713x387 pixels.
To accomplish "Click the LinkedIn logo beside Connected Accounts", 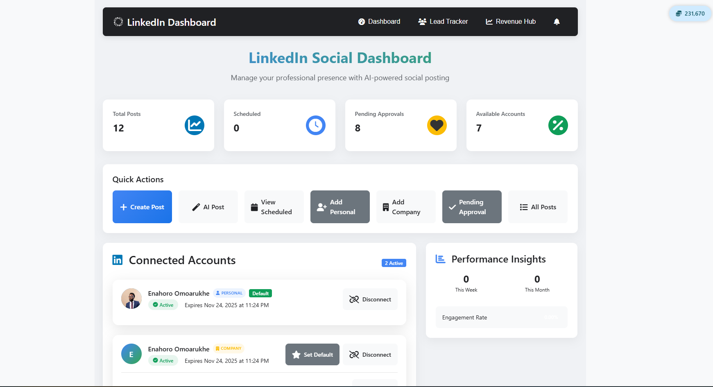I will (x=118, y=260).
